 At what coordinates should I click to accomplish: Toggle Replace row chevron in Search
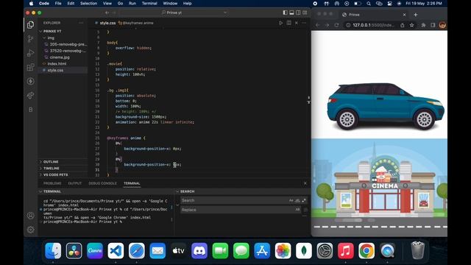pyautogui.click(x=177, y=205)
